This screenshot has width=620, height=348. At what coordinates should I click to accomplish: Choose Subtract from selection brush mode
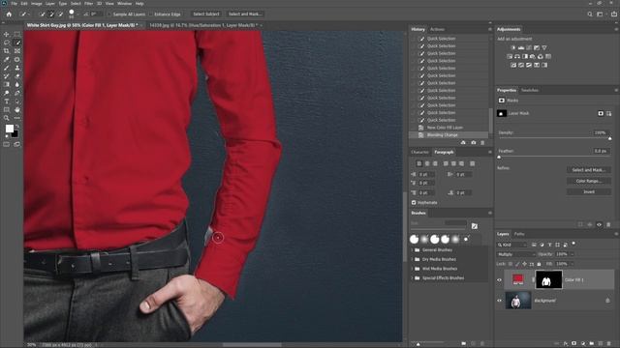pos(60,14)
